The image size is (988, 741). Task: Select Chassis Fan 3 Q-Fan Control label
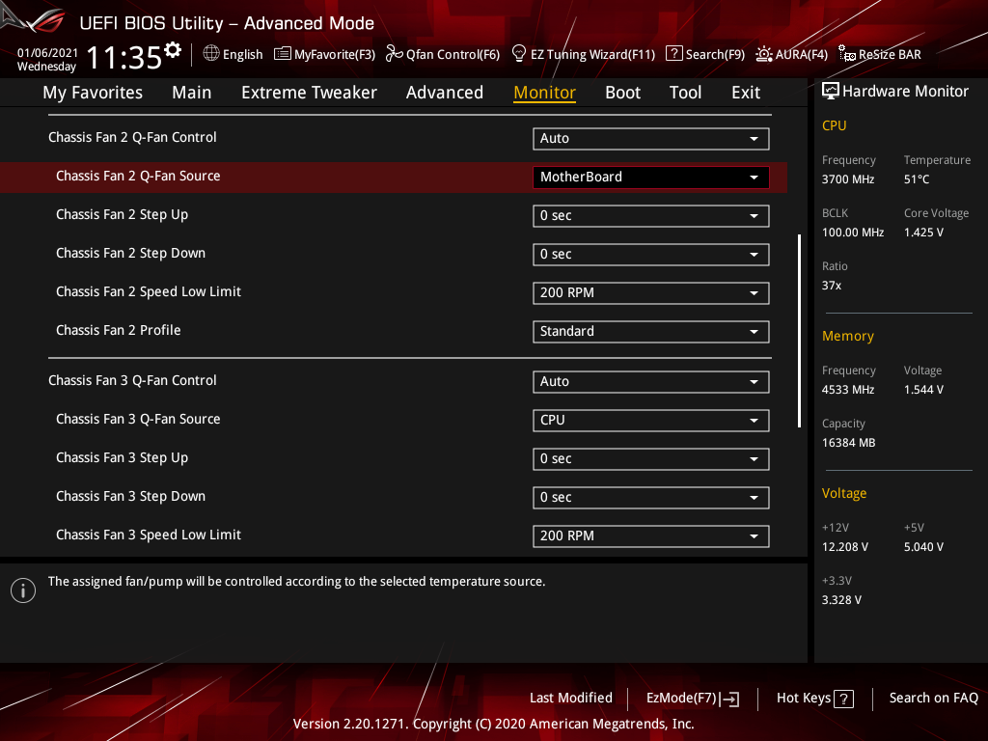132,380
